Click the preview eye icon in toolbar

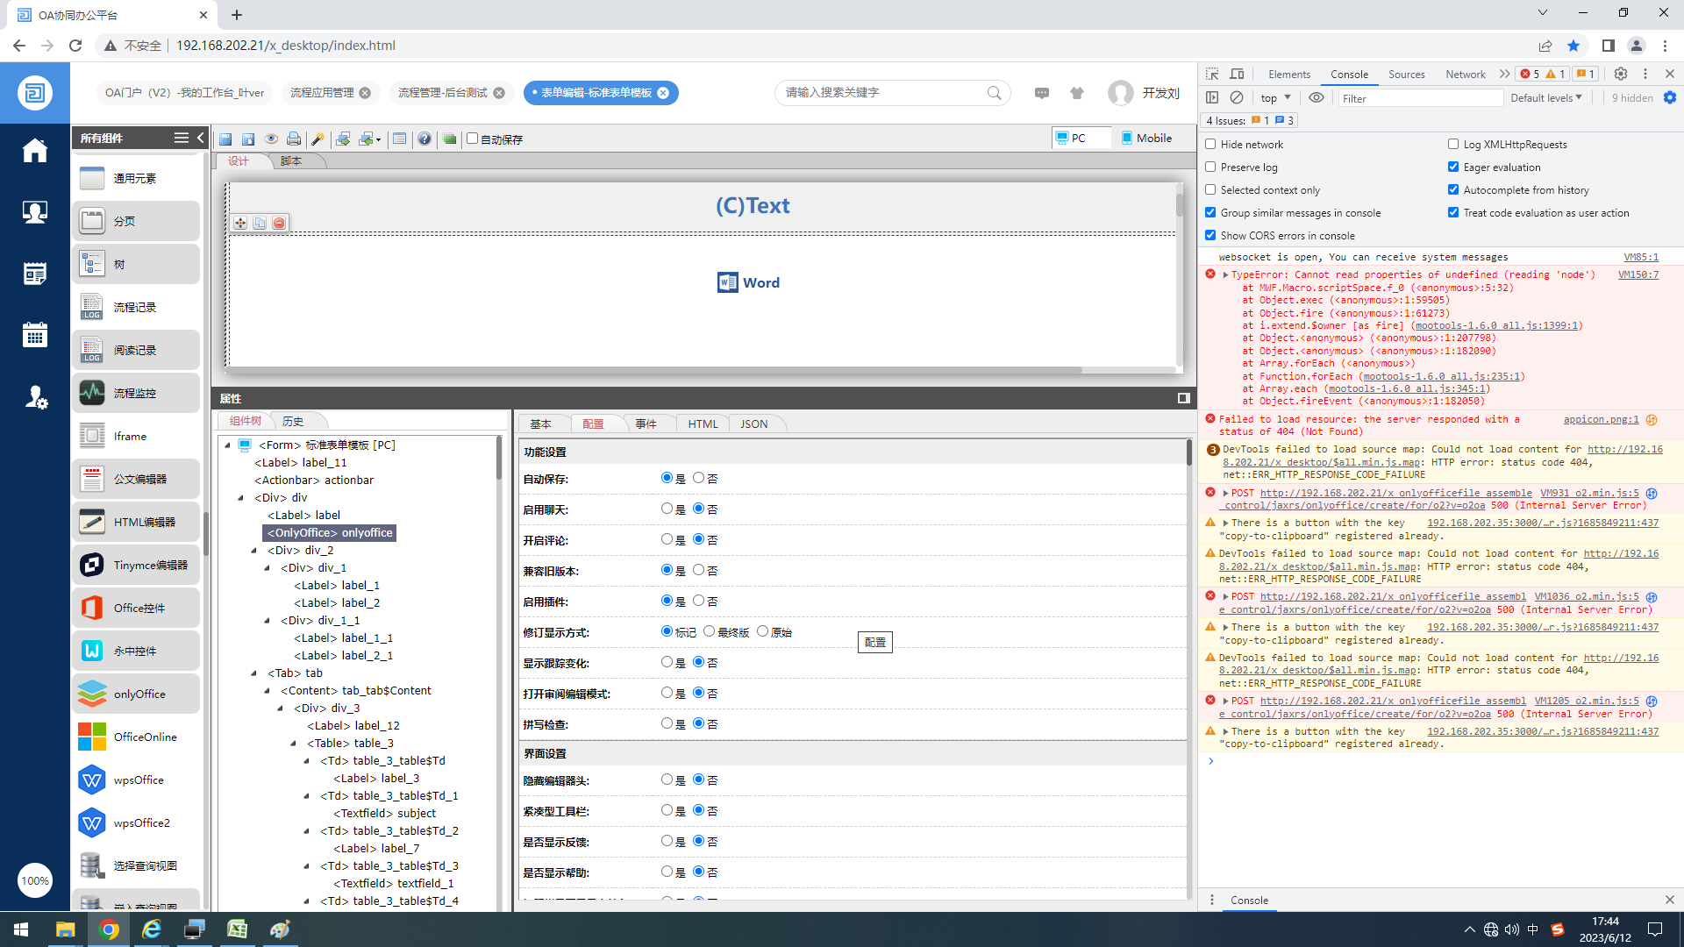click(271, 139)
